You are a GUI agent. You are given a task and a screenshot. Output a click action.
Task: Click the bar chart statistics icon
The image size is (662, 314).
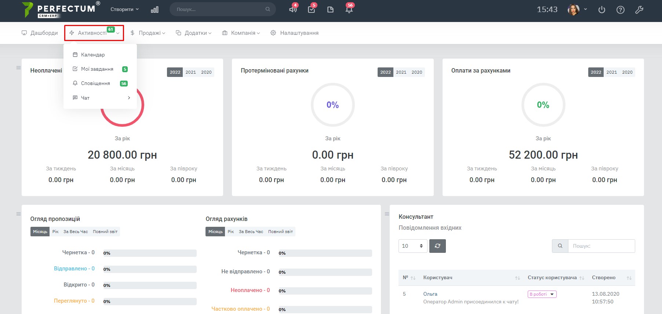click(154, 10)
